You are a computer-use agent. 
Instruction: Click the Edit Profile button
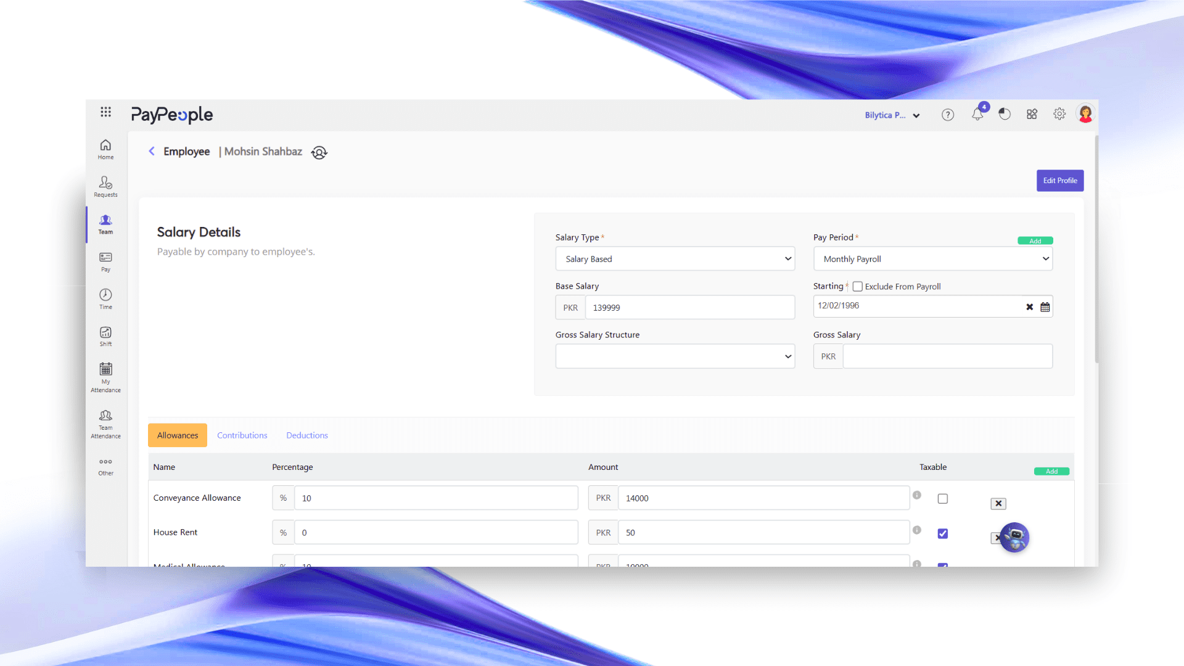(x=1060, y=181)
